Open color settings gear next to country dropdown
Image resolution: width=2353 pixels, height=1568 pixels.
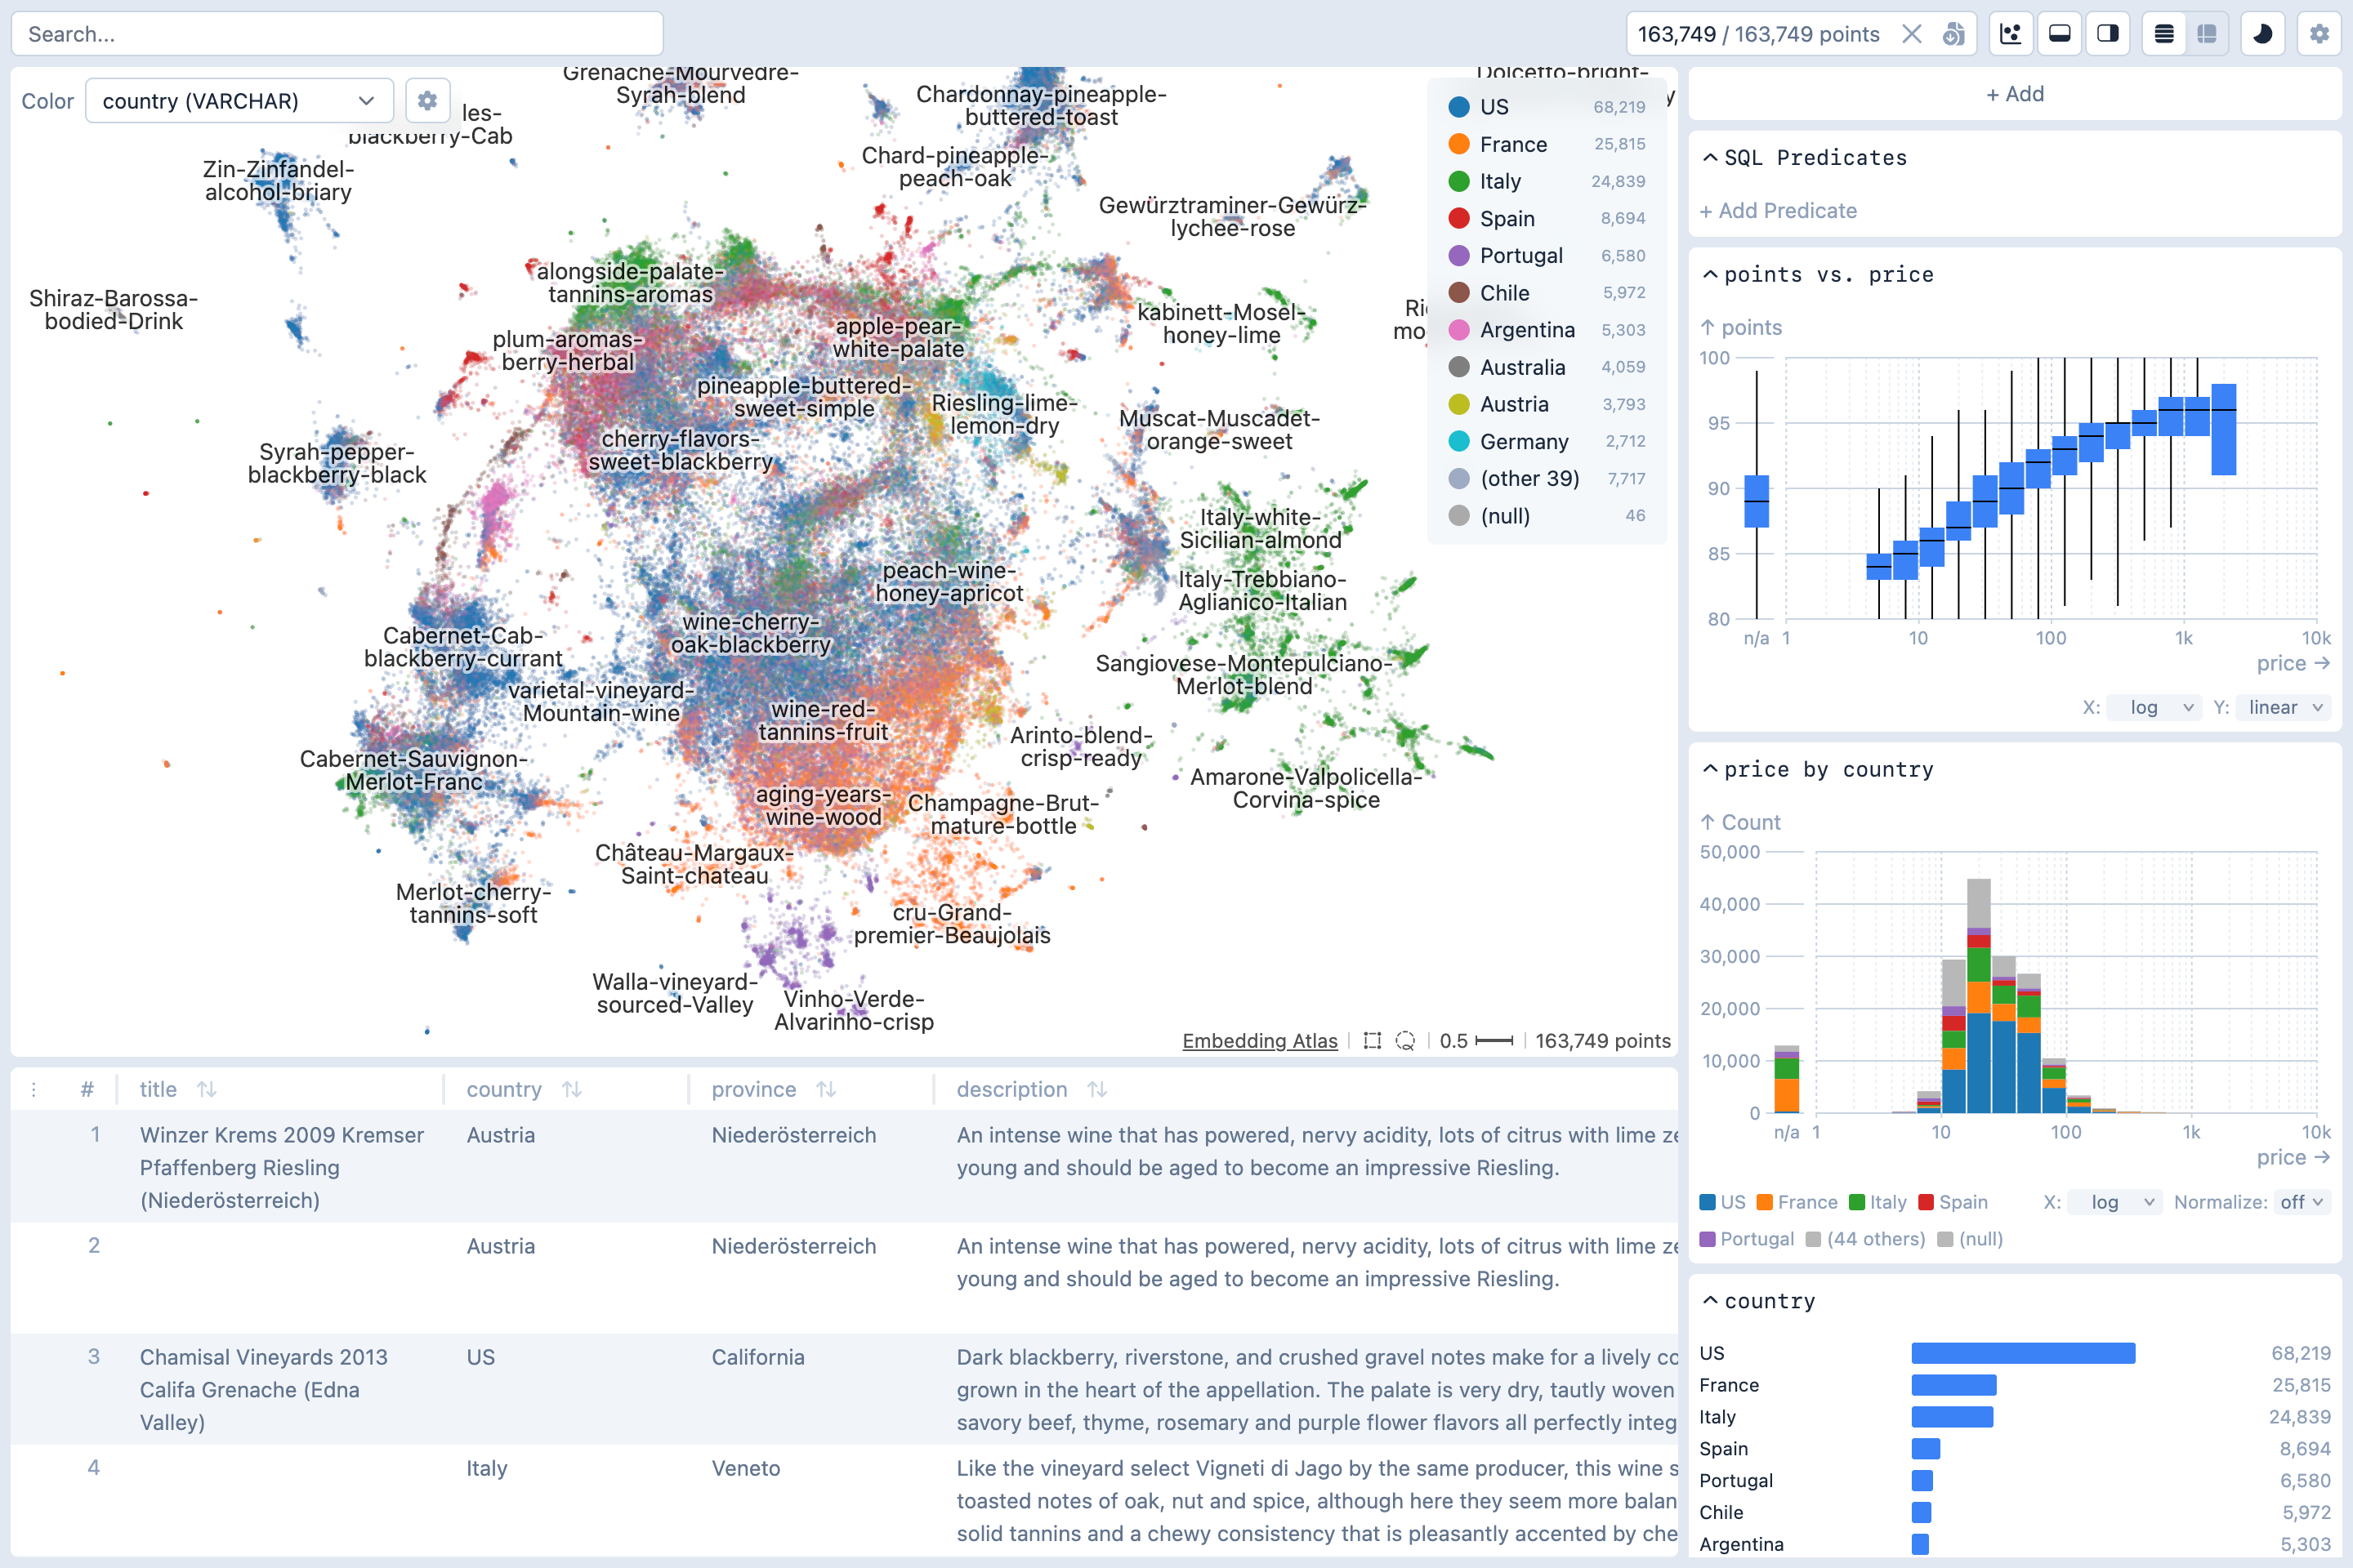pos(428,100)
